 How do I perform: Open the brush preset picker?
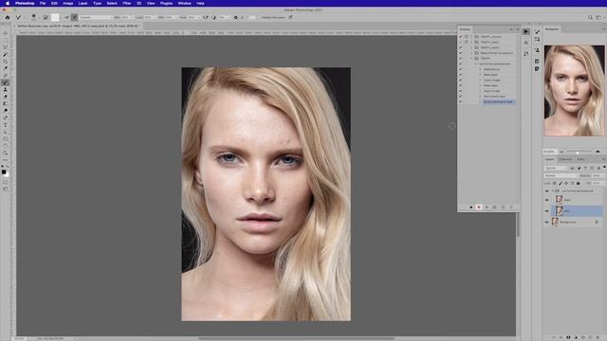(34, 17)
